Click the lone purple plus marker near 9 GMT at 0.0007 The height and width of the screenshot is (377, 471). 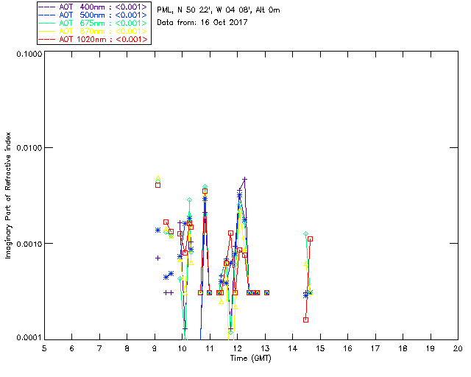pos(157,258)
